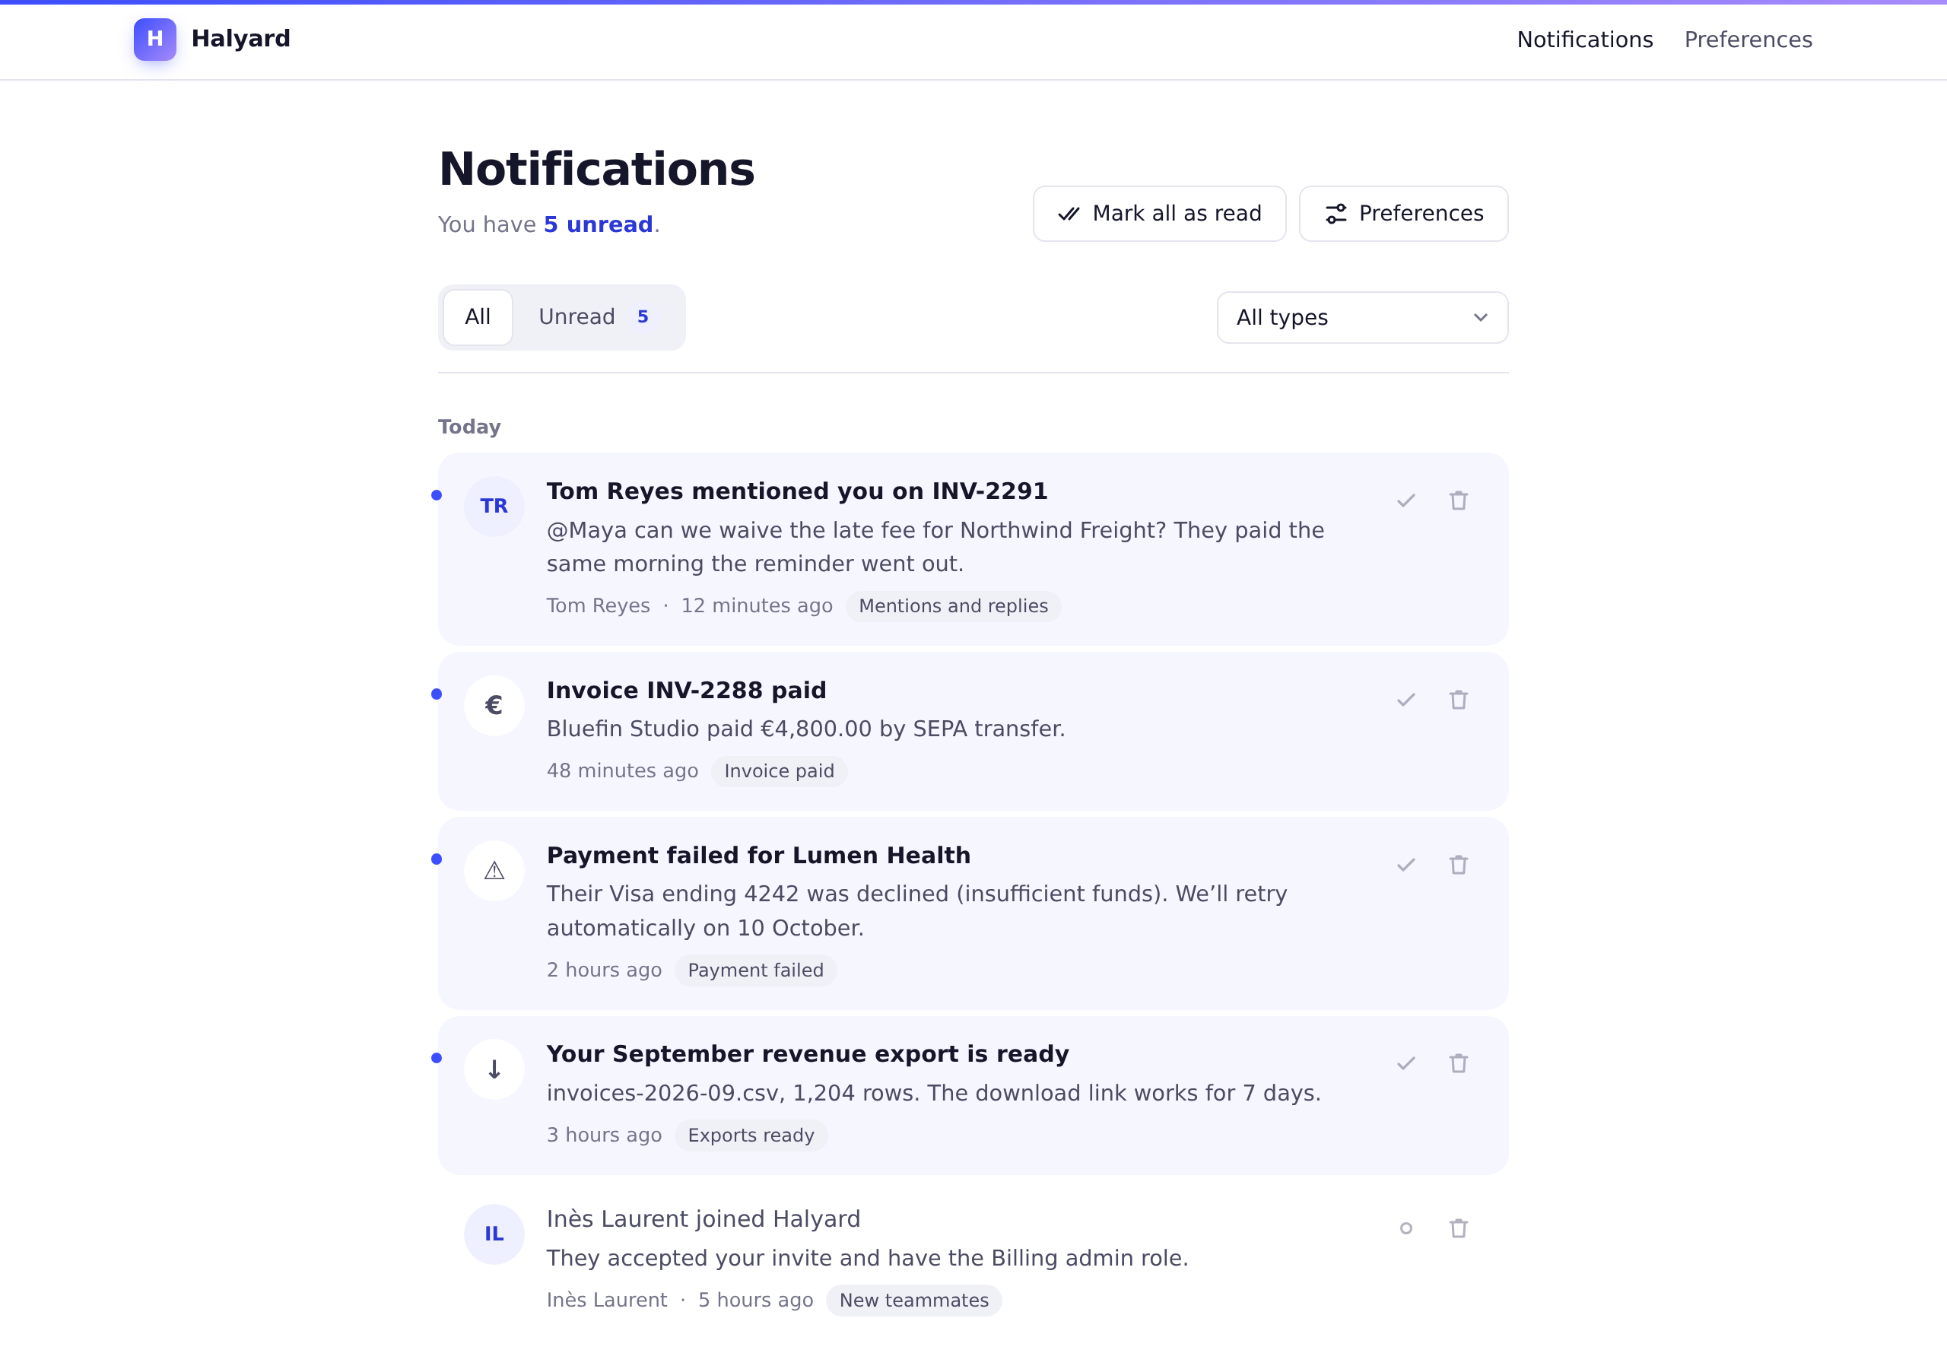Click the IL avatar for Inès Laurent
This screenshot has width=1947, height=1369.
(x=494, y=1234)
